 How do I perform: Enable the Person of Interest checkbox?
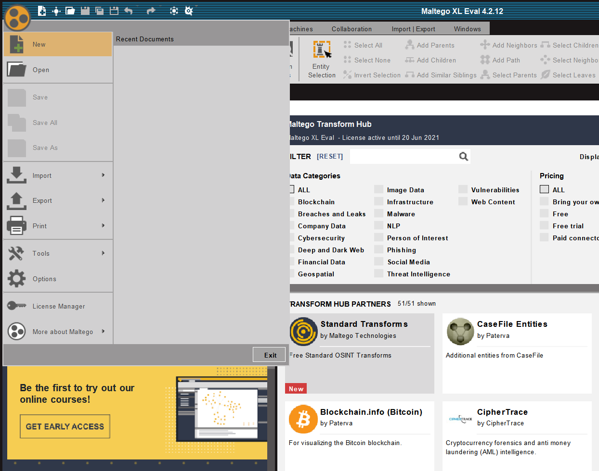pyautogui.click(x=379, y=237)
